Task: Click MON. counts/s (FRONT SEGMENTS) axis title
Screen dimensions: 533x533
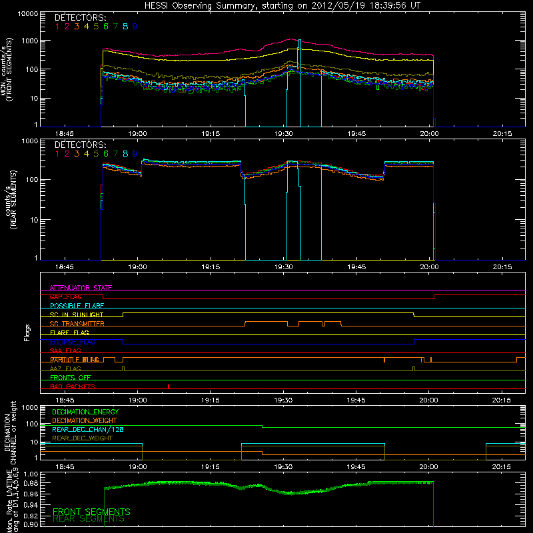Action: pos(6,69)
